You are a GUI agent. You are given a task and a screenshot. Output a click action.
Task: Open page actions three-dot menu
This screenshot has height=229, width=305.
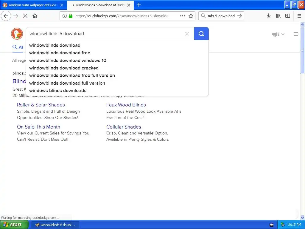coord(183,16)
